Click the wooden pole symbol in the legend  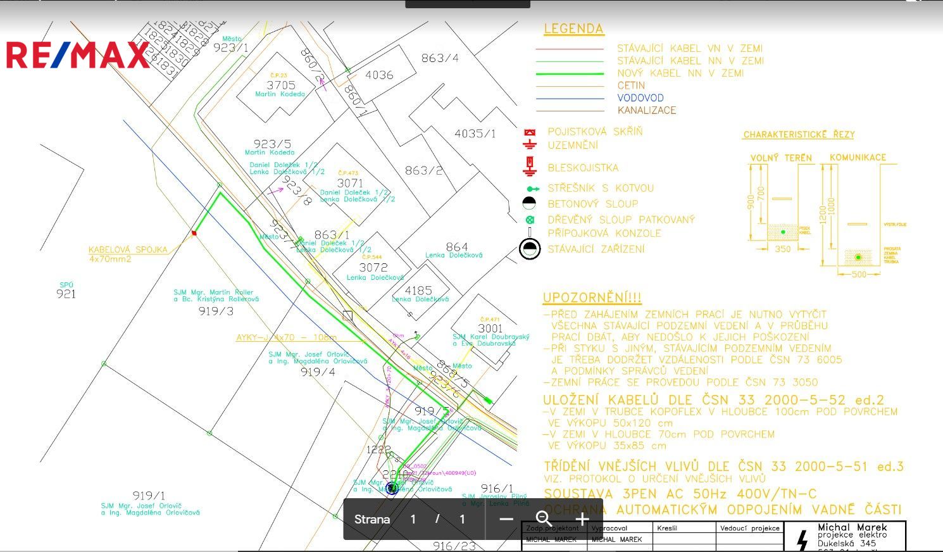coord(530,220)
